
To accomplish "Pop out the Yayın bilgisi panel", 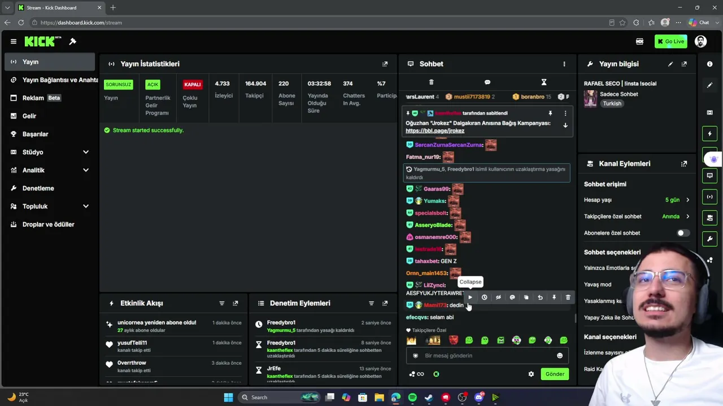I will [684, 64].
